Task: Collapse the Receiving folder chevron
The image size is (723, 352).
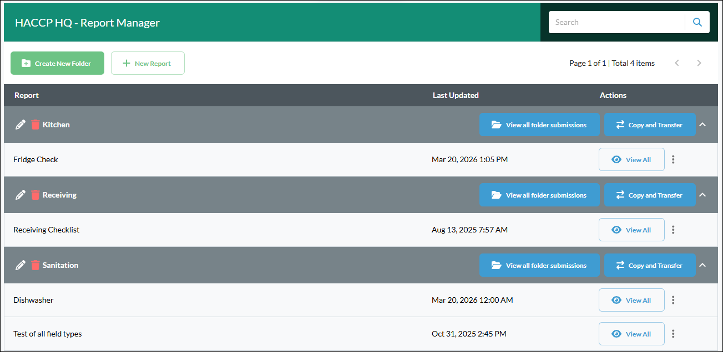Action: pos(702,195)
